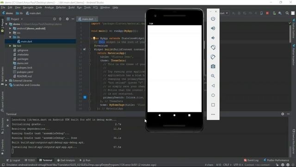The height and width of the screenshot is (167, 296).
Task: Expand the ios folder in project tree
Action: pyautogui.click(x=10, y=33)
